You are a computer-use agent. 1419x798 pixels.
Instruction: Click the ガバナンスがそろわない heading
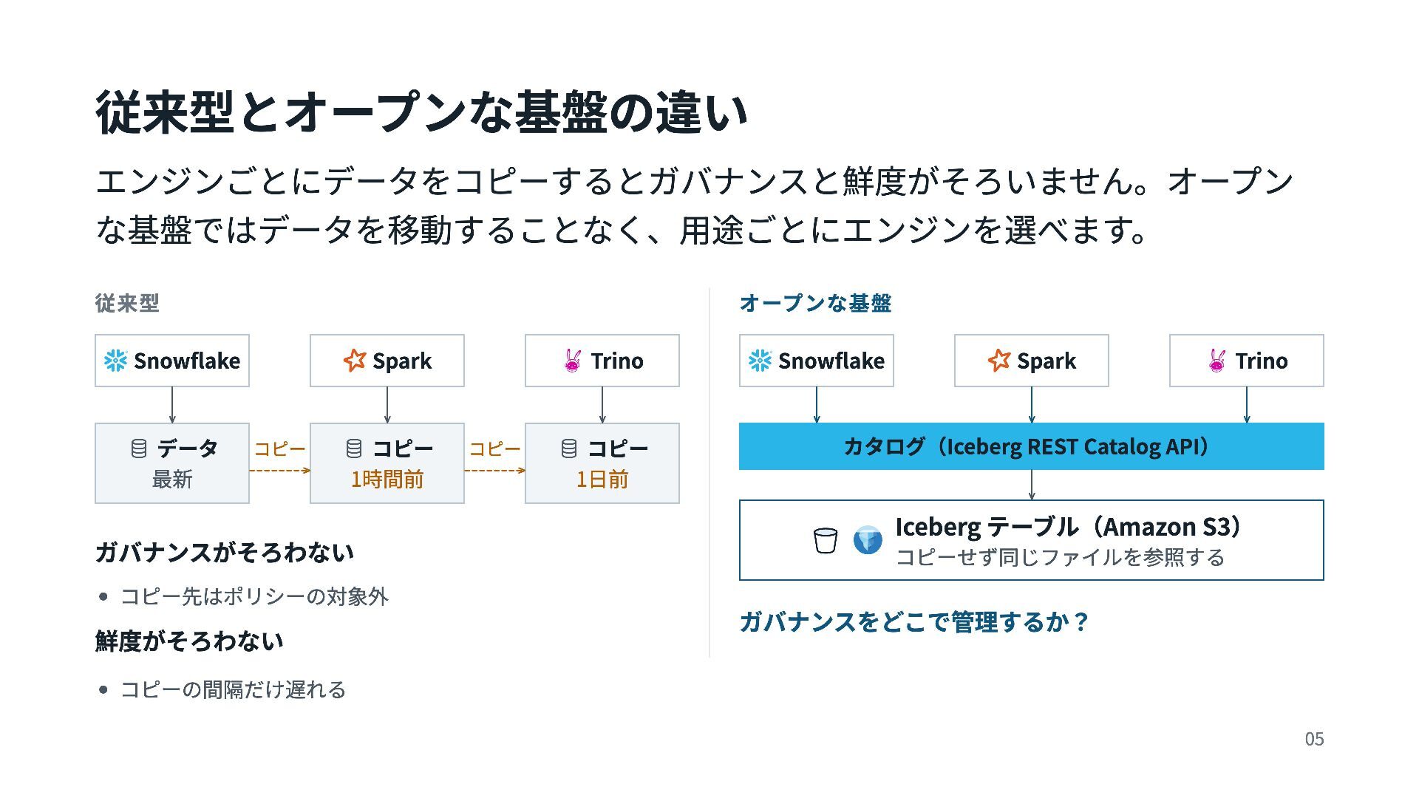[225, 553]
